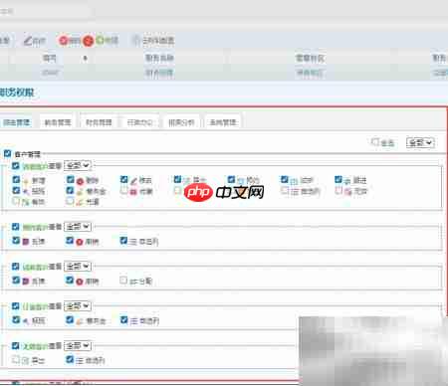
Task: Click the list-lines icon in the second permission group
Action: click(x=133, y=242)
